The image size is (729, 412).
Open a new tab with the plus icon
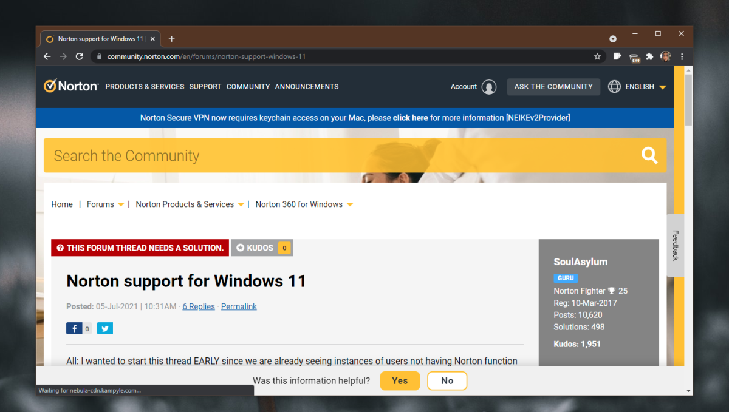coord(172,39)
